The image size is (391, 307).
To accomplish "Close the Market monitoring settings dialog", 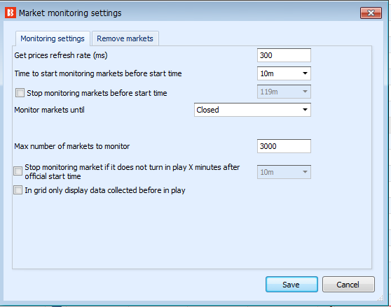I will [371, 13].
